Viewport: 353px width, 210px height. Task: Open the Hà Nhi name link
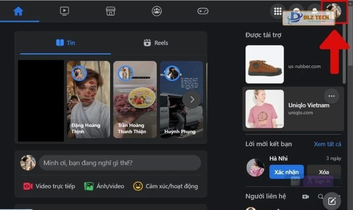click(x=279, y=158)
